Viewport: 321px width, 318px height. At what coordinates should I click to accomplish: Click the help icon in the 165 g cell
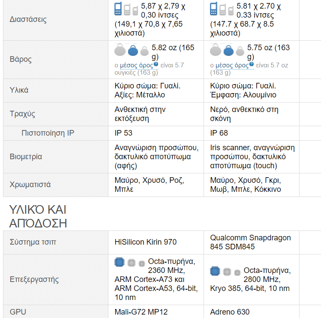pyautogui.click(x=156, y=64)
